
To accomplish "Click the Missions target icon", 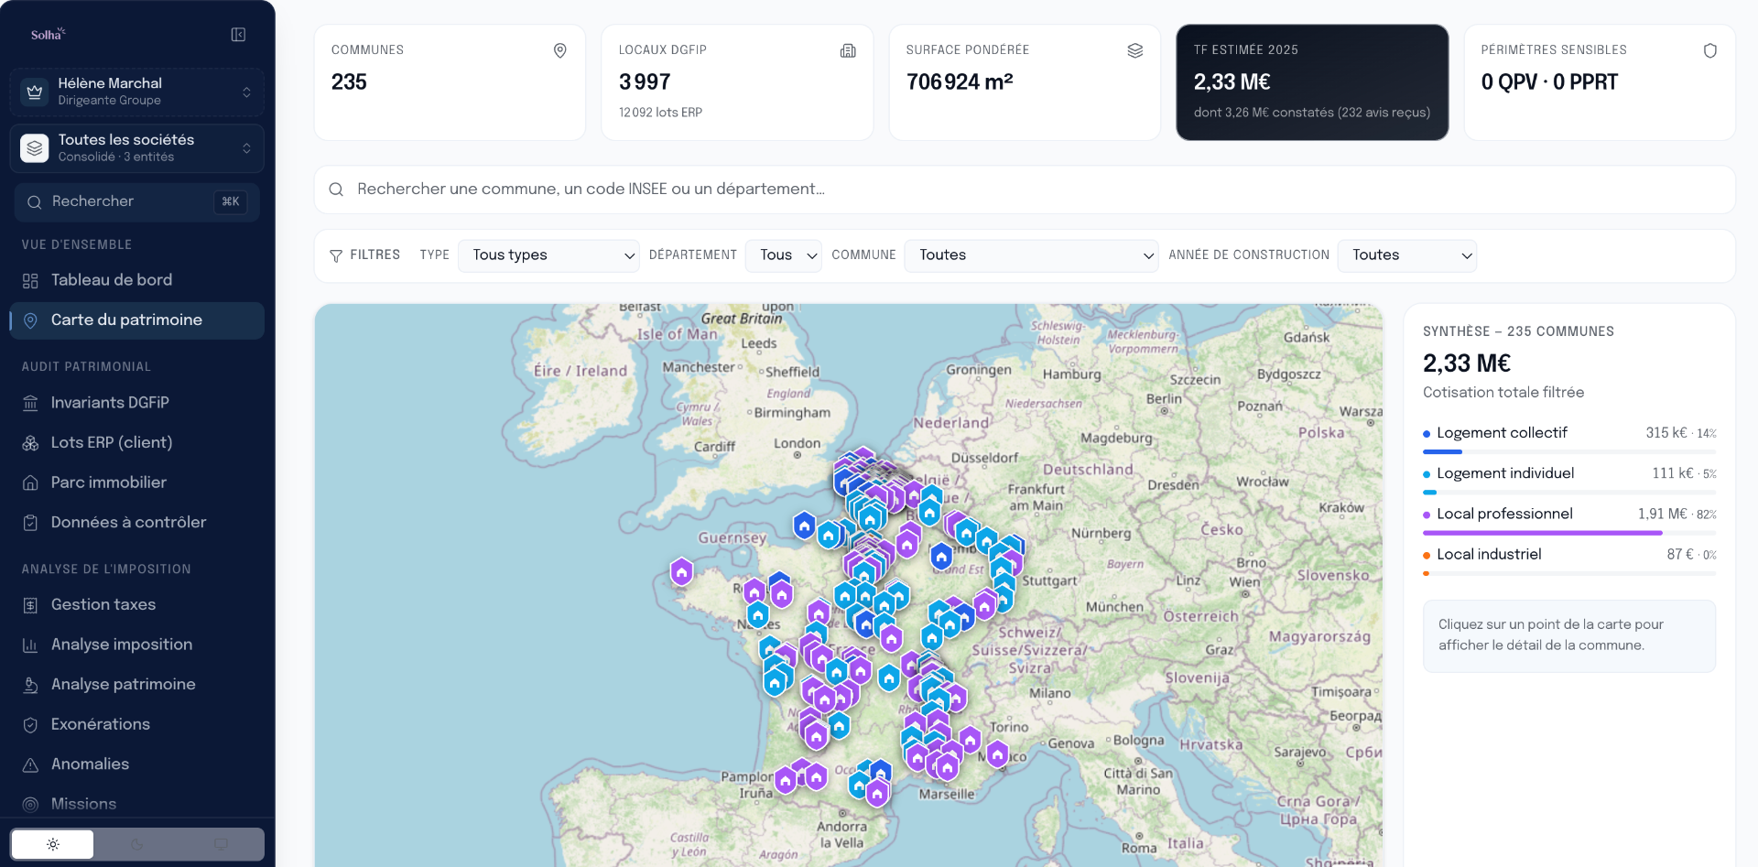I will click(30, 805).
